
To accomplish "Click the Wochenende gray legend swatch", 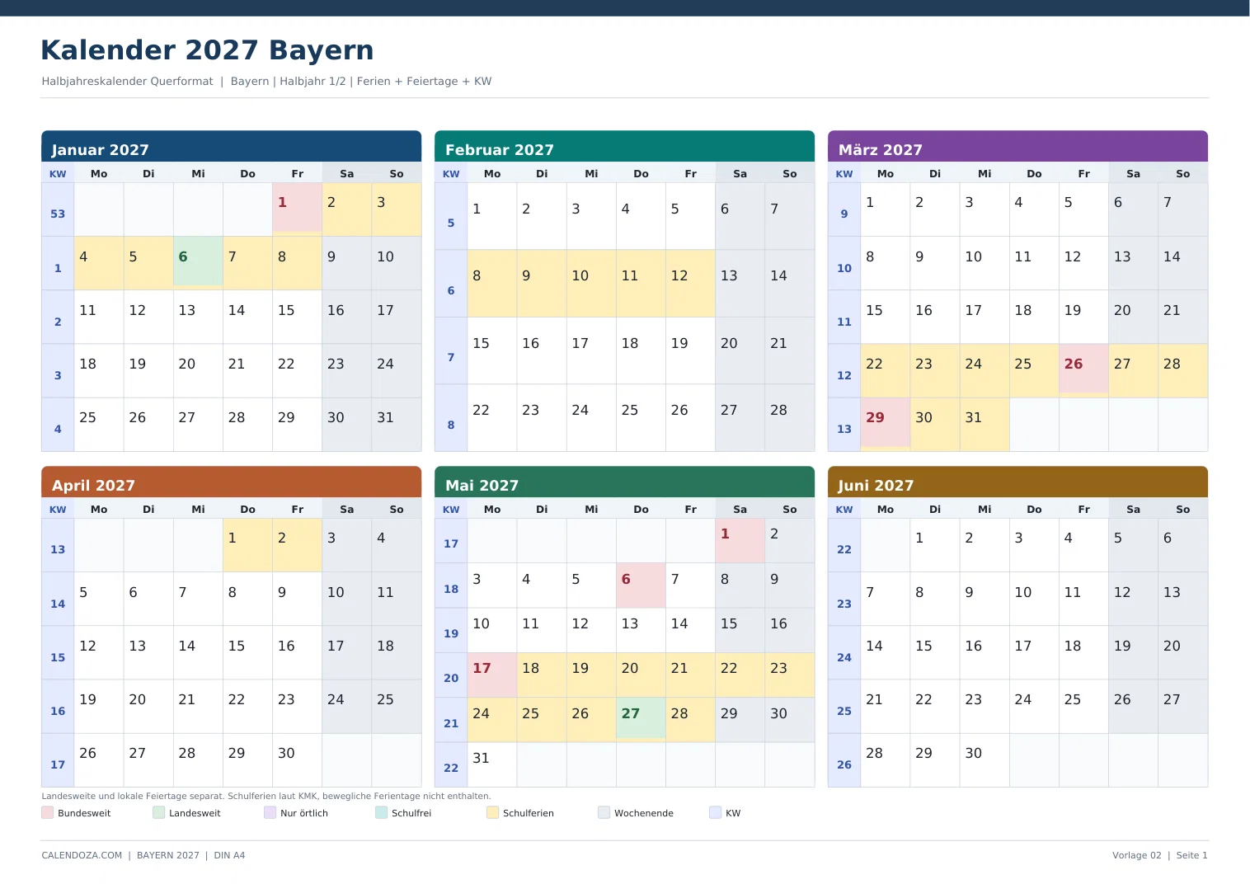I will coord(604,812).
